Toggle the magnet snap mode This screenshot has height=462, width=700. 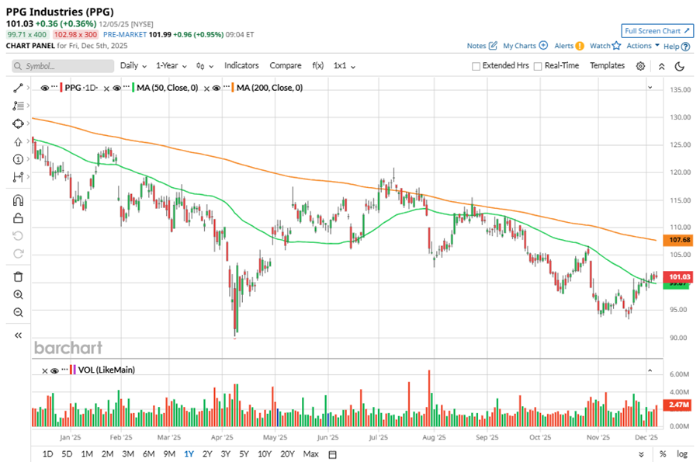18,200
